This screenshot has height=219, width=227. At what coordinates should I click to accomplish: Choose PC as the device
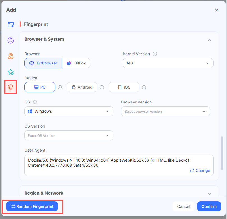point(40,87)
